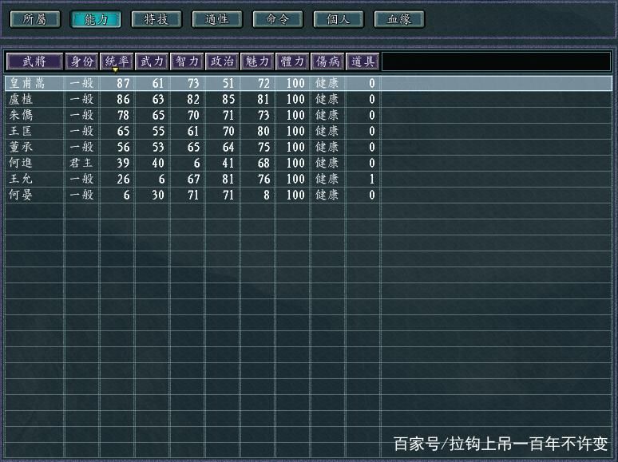The height and width of the screenshot is (462, 618).
Task: Select general 皇甫嵩 row
Action: pyautogui.click(x=309, y=83)
